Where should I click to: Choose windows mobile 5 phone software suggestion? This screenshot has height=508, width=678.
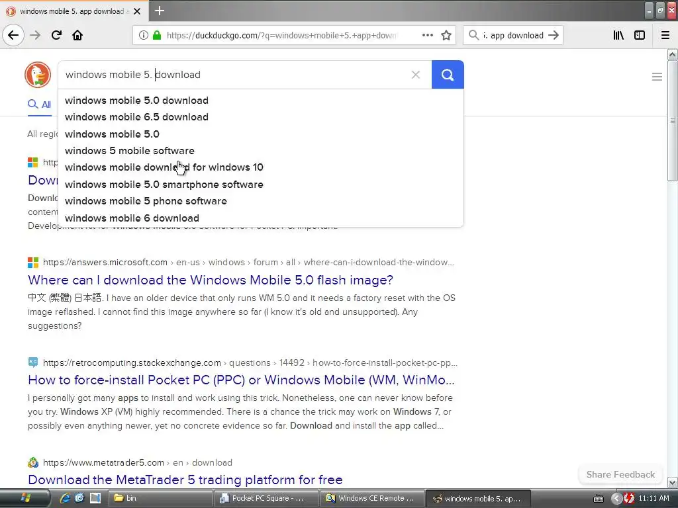261,201
